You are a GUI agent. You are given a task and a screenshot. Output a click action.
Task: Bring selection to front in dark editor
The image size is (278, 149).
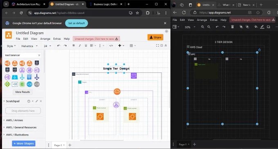point(241,27)
